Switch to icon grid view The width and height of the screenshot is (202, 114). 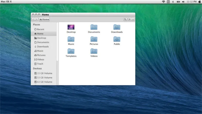click(x=133, y=19)
